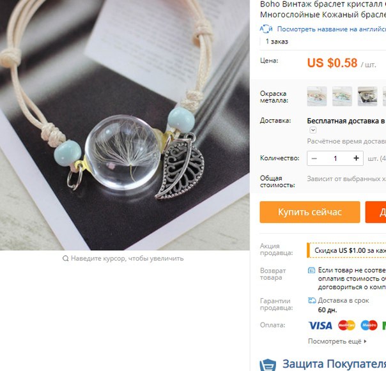The width and height of the screenshot is (386, 371).
Task: Click the VISA payment icon
Action: click(320, 326)
